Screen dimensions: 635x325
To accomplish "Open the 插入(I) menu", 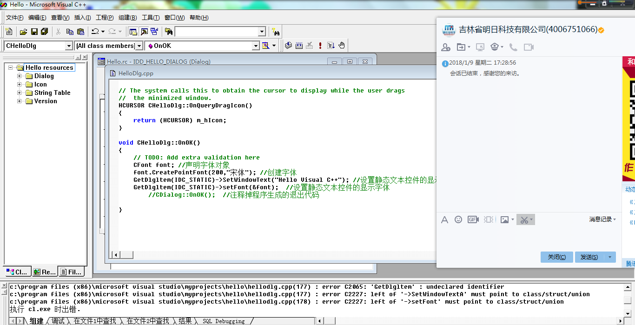I will (83, 18).
